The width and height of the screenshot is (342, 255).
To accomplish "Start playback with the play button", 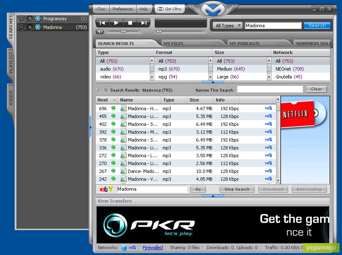I will (116, 23).
